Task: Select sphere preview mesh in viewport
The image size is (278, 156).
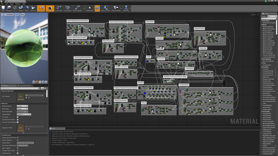Action: coord(37,82)
